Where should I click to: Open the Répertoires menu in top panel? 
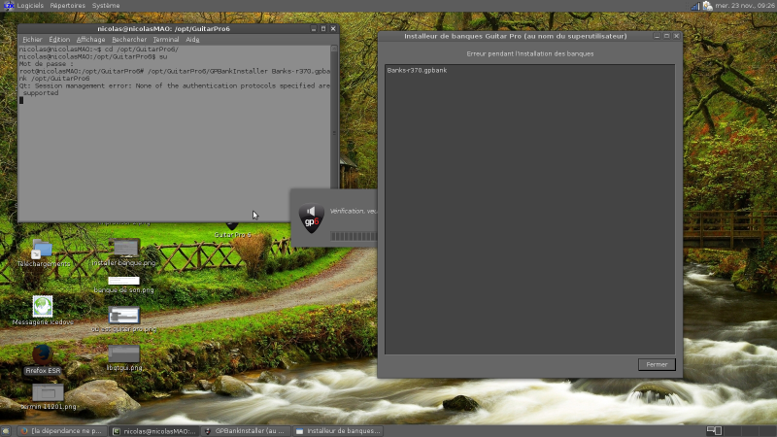pos(67,6)
